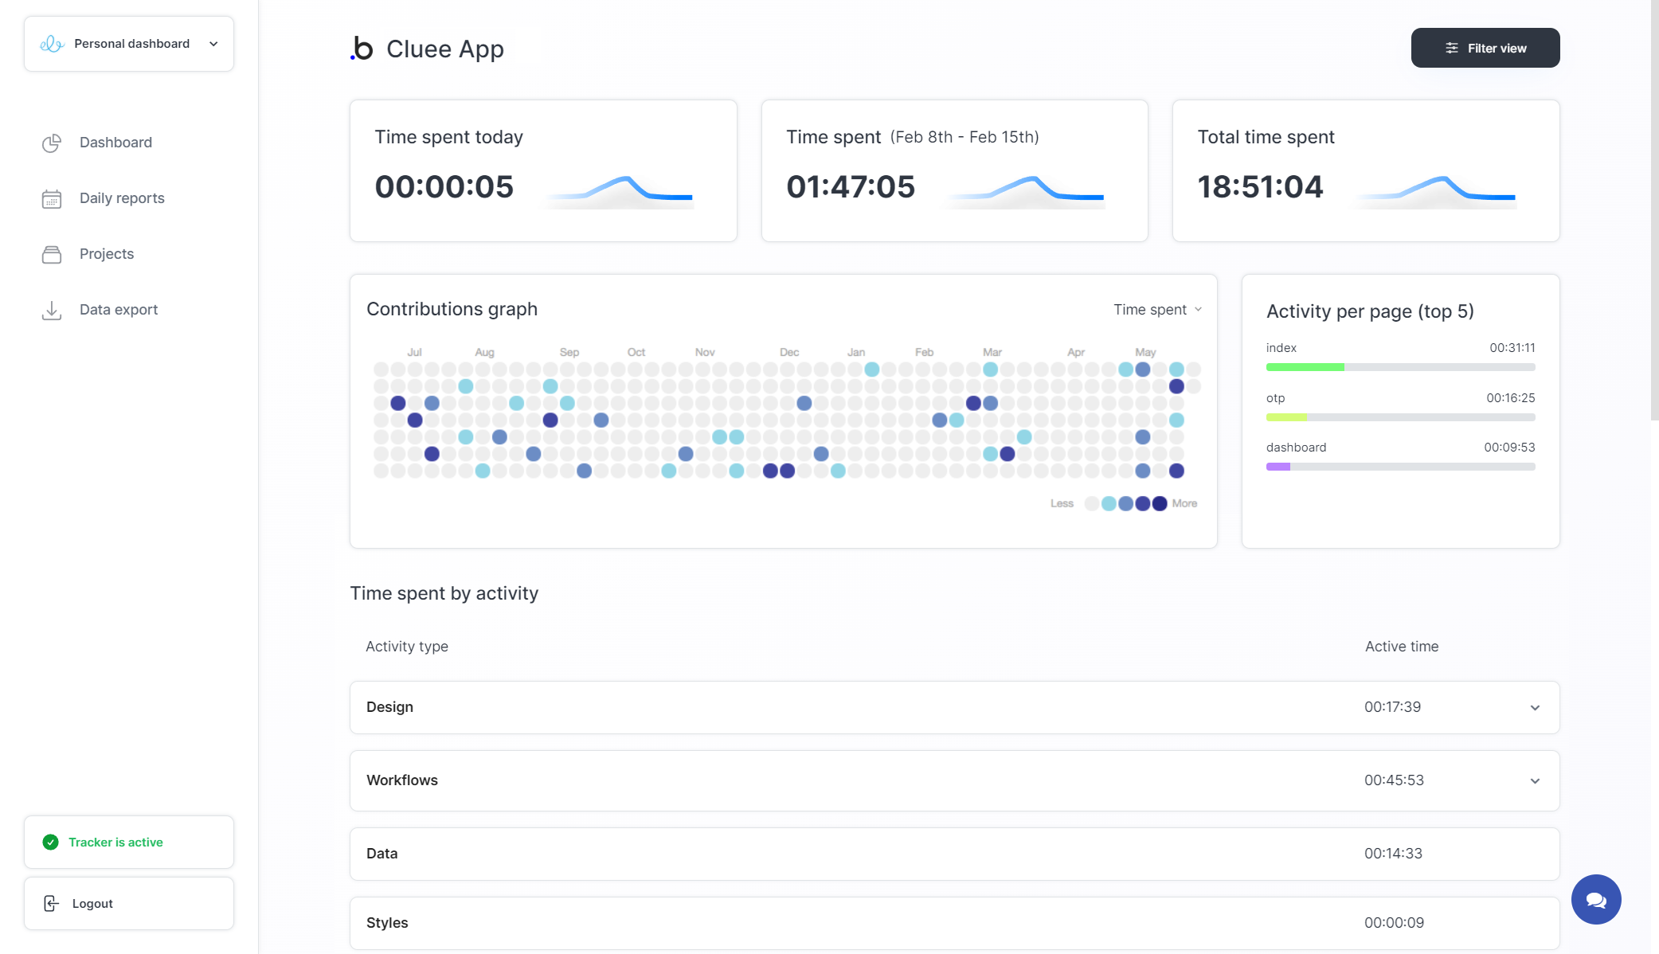This screenshot has height=954, width=1659.
Task: Click the logout door icon
Action: 51,903
